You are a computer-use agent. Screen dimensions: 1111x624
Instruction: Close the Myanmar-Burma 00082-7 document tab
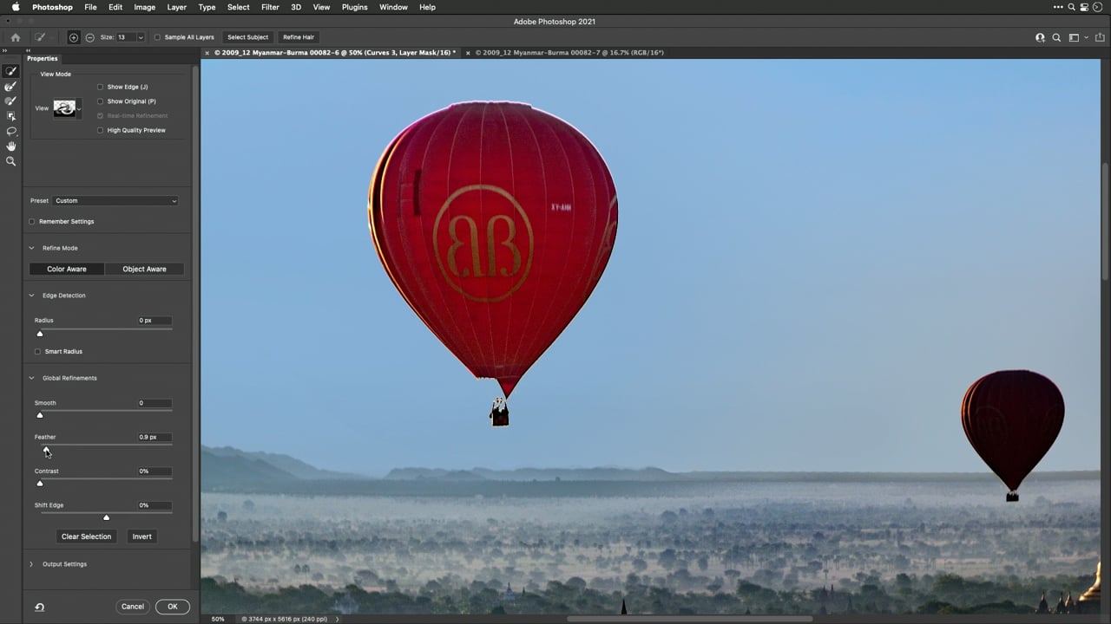(468, 53)
